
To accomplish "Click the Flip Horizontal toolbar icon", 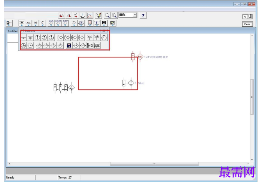I will (69, 16).
